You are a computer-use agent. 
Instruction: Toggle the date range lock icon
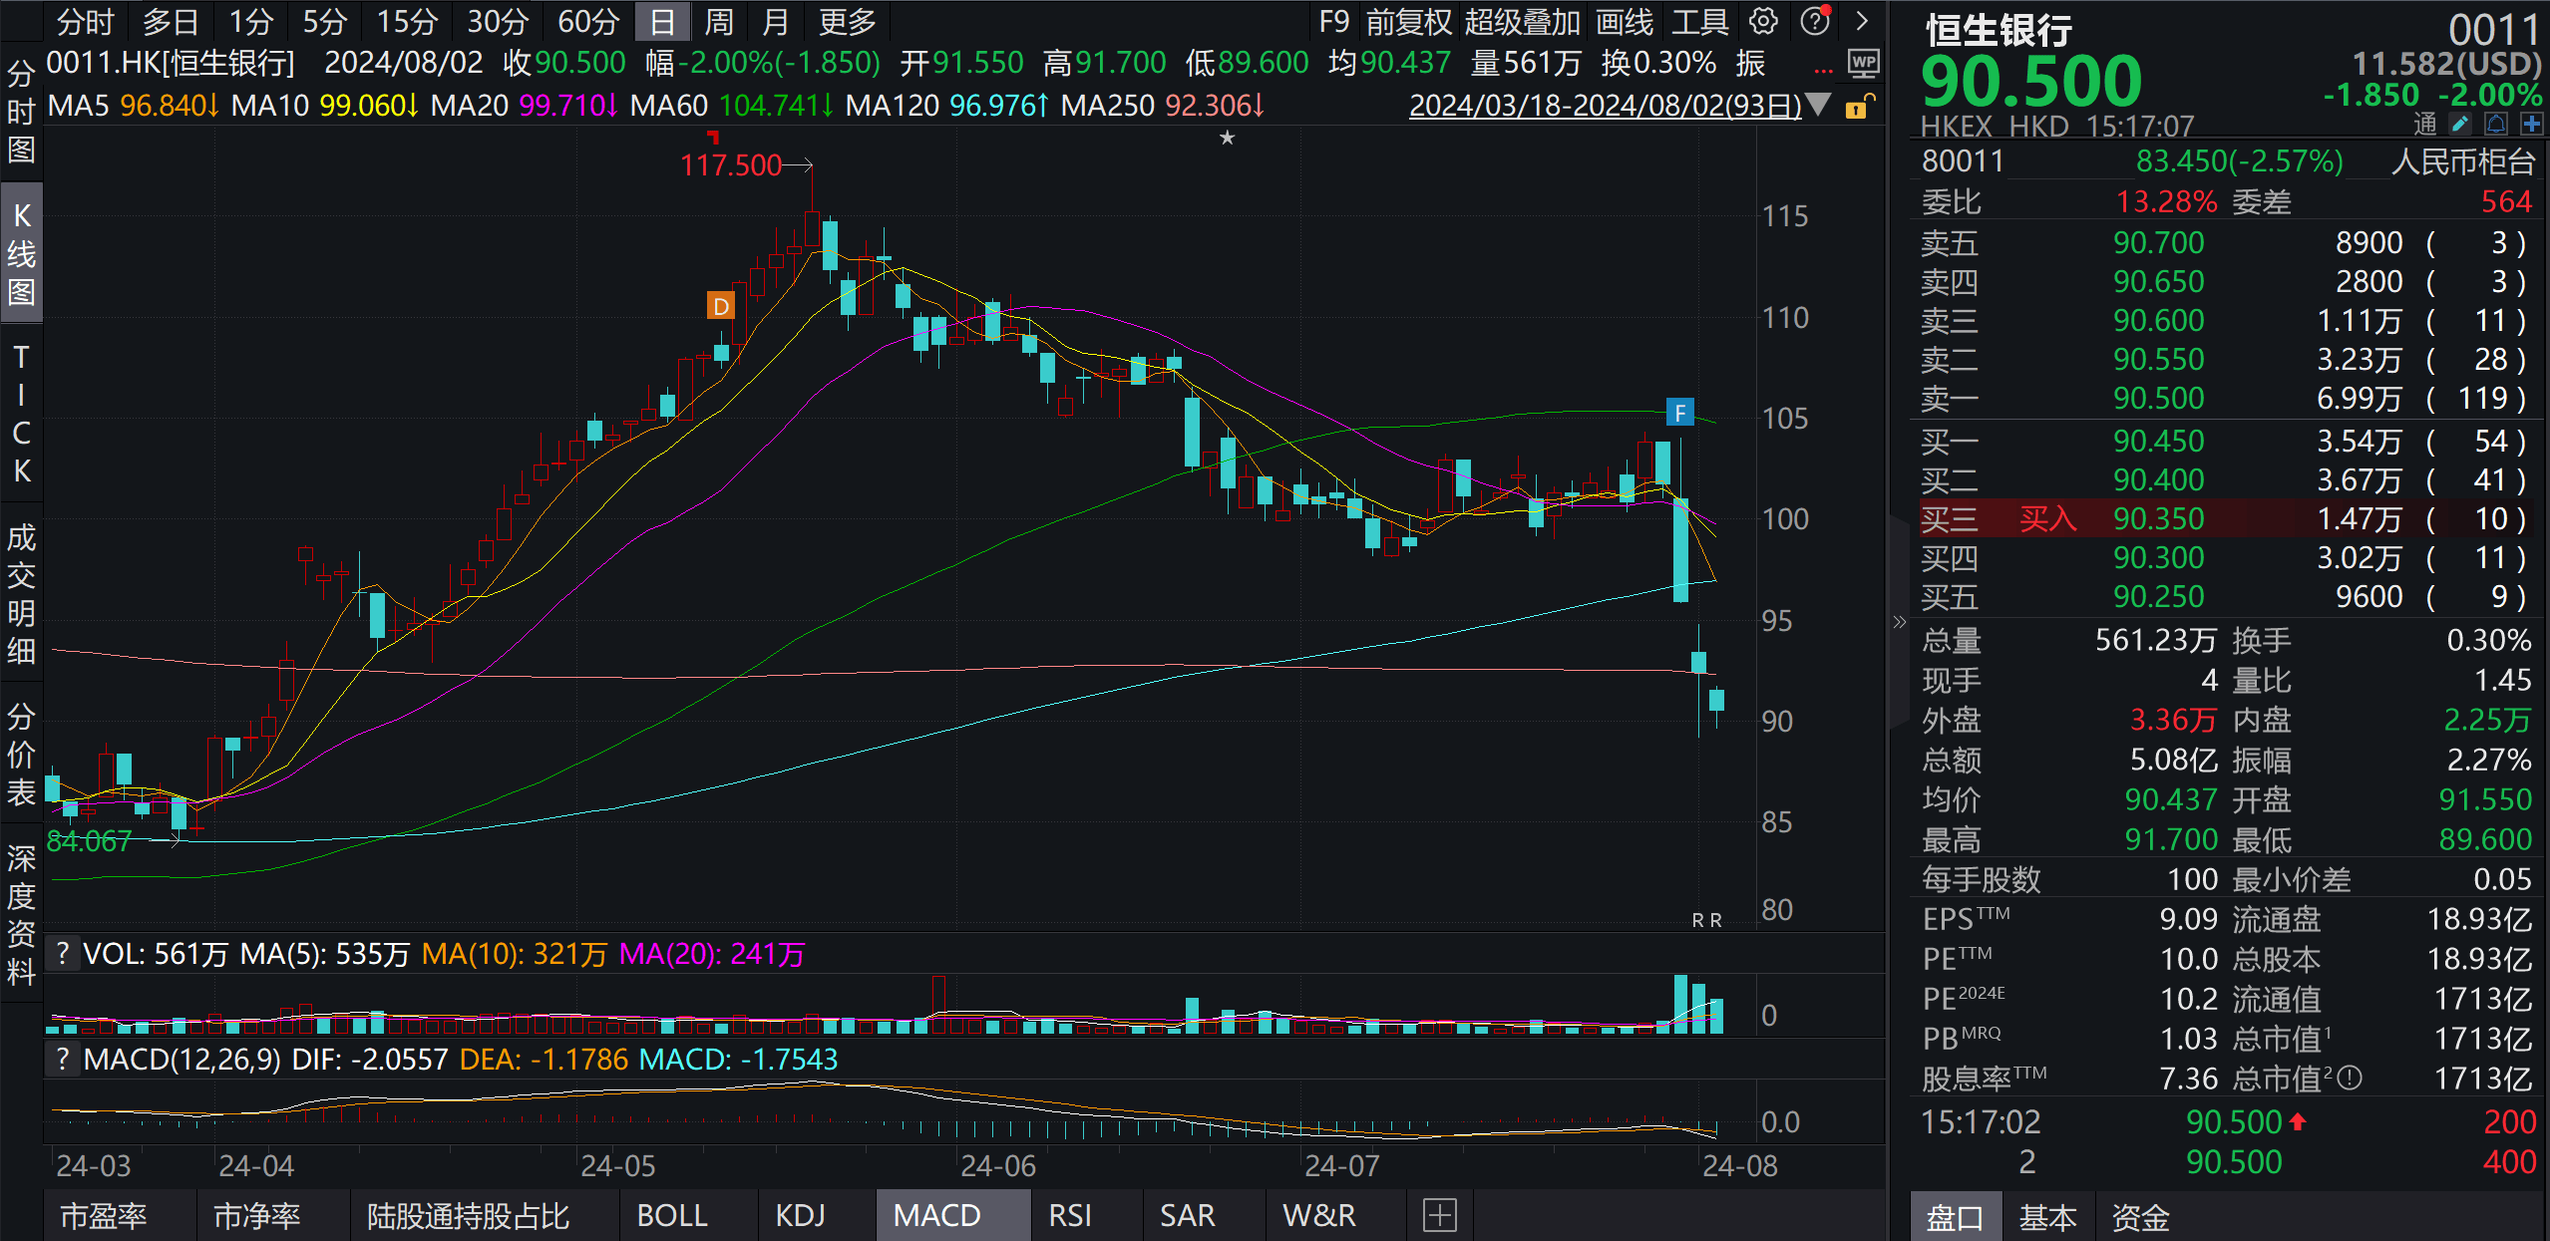click(x=1859, y=106)
